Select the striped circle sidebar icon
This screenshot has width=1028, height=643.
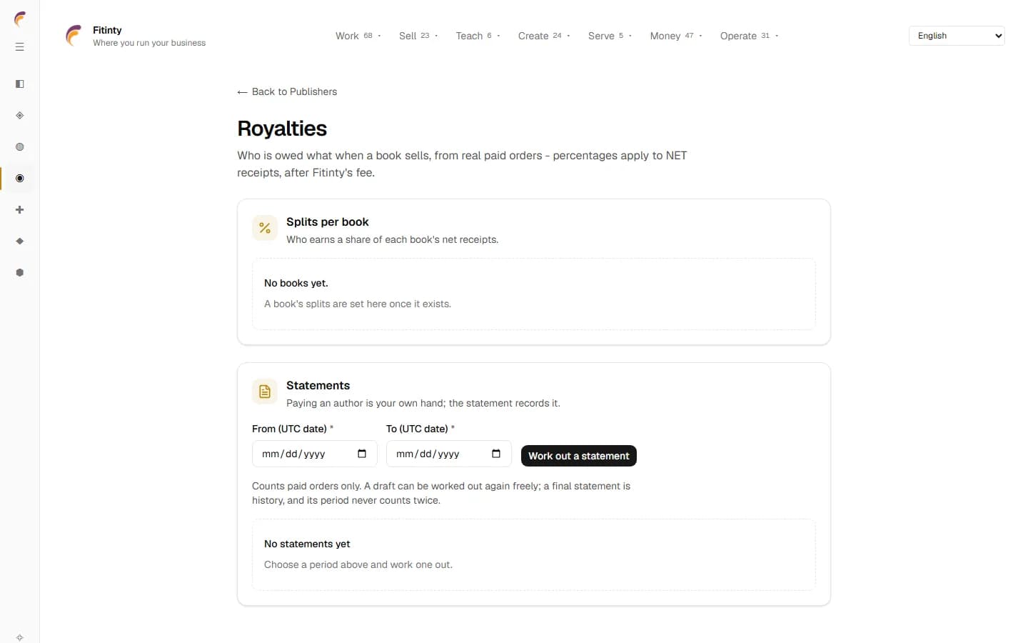[20, 147]
